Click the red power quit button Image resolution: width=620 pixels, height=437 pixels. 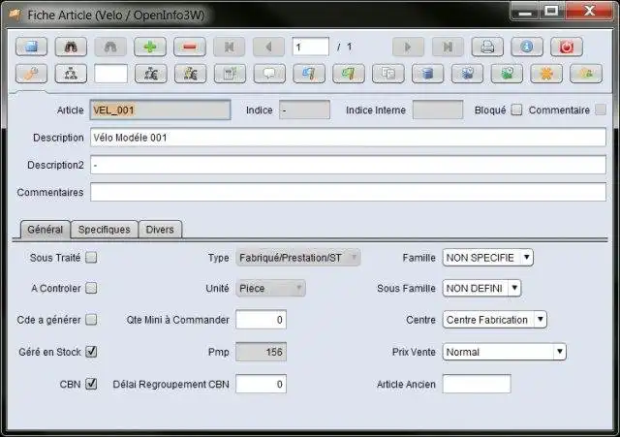pyautogui.click(x=566, y=47)
